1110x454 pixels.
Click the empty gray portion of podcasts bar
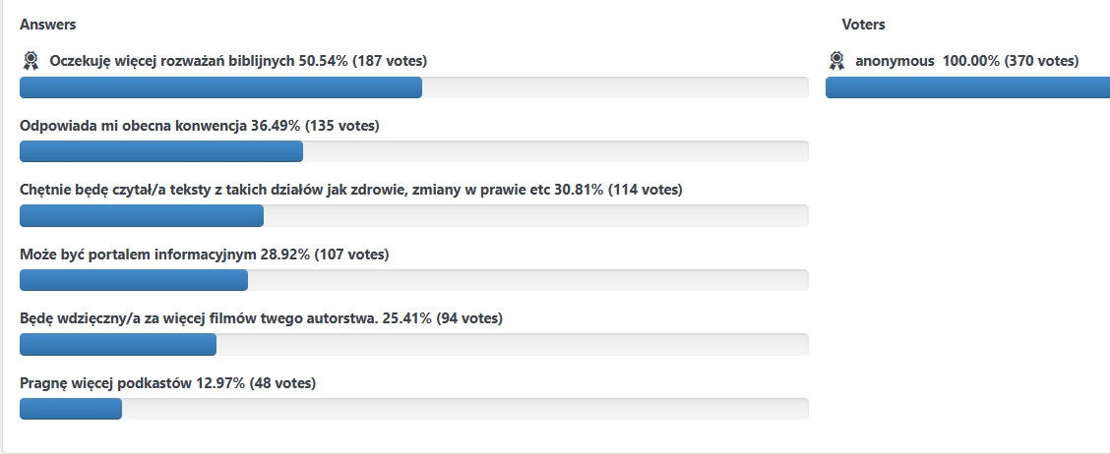465,409
